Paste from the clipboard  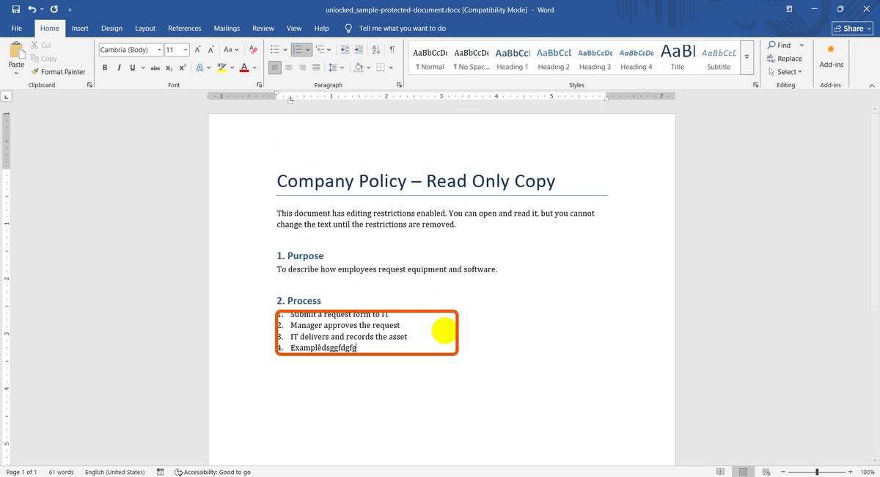pos(16,57)
